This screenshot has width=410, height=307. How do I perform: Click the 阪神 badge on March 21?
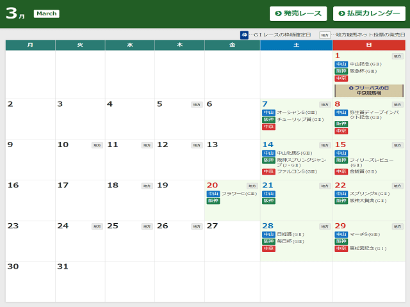click(x=268, y=201)
